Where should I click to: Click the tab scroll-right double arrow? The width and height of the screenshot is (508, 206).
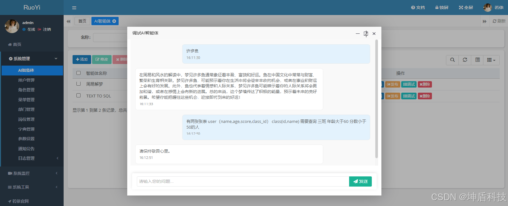[x=484, y=21]
